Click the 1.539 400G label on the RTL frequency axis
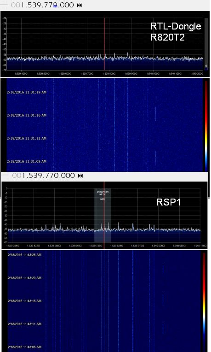Viewport: 211px width, 352px height. (x=21, y=74)
